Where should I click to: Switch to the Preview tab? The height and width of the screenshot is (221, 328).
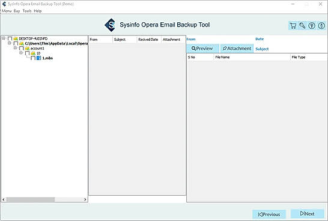pyautogui.click(x=202, y=48)
